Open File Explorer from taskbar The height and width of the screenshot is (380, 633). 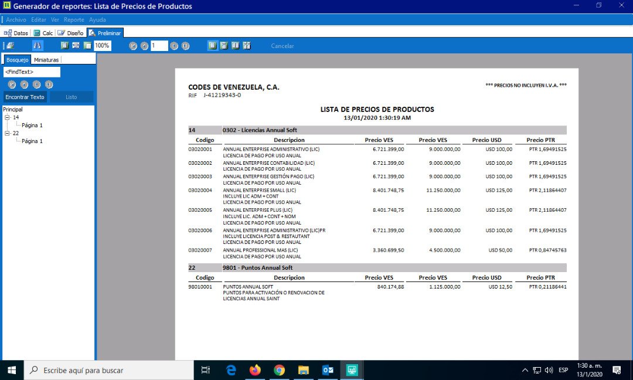303,370
